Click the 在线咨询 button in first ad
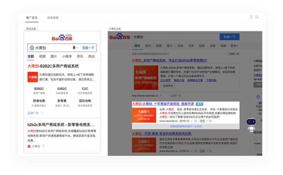 168,85
